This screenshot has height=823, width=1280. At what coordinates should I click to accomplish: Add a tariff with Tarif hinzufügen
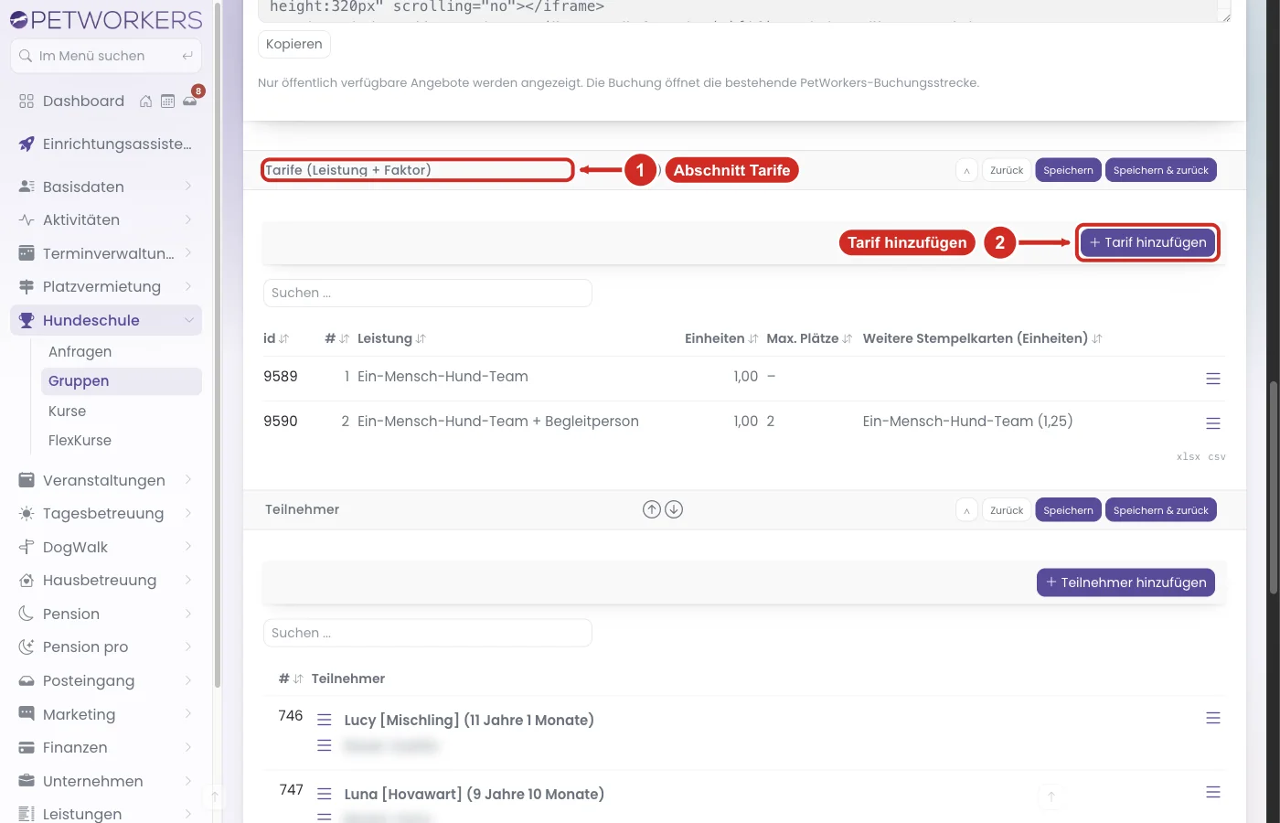(1147, 242)
